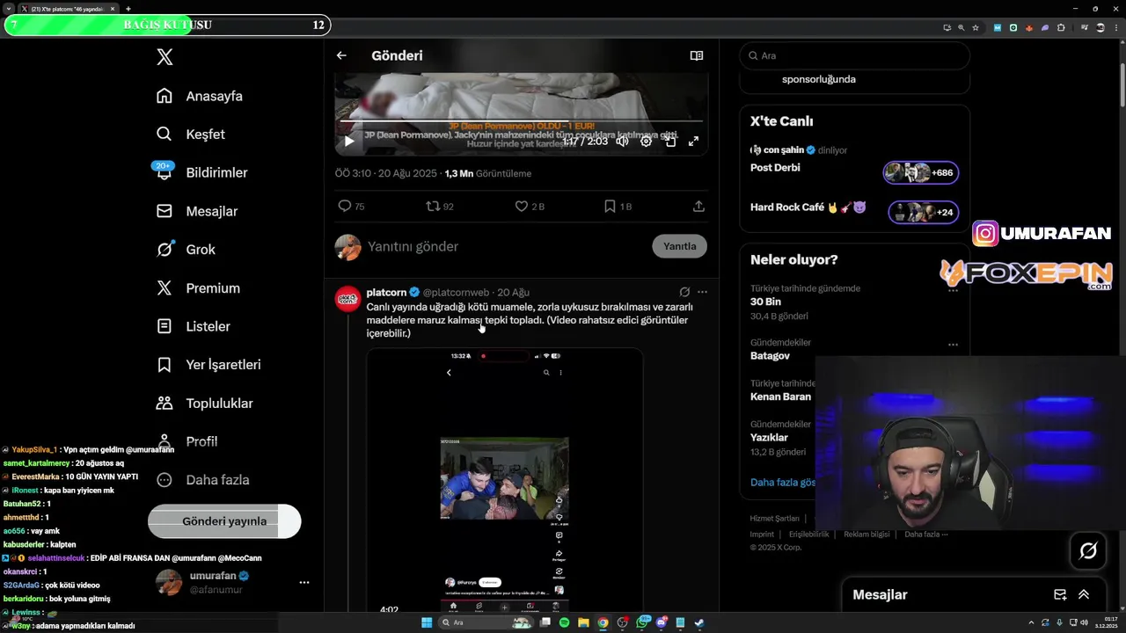1126x633 pixels.
Task: Share the post using upload icon
Action: coord(698,206)
